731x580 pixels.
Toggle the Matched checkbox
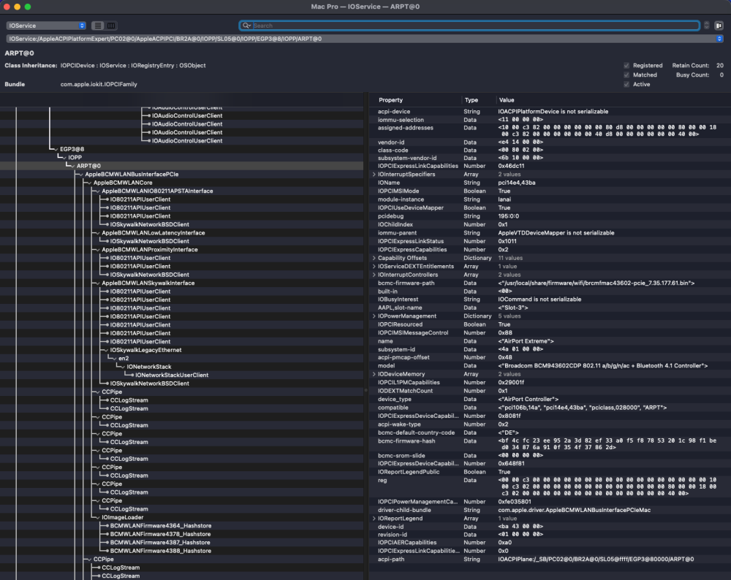point(626,75)
